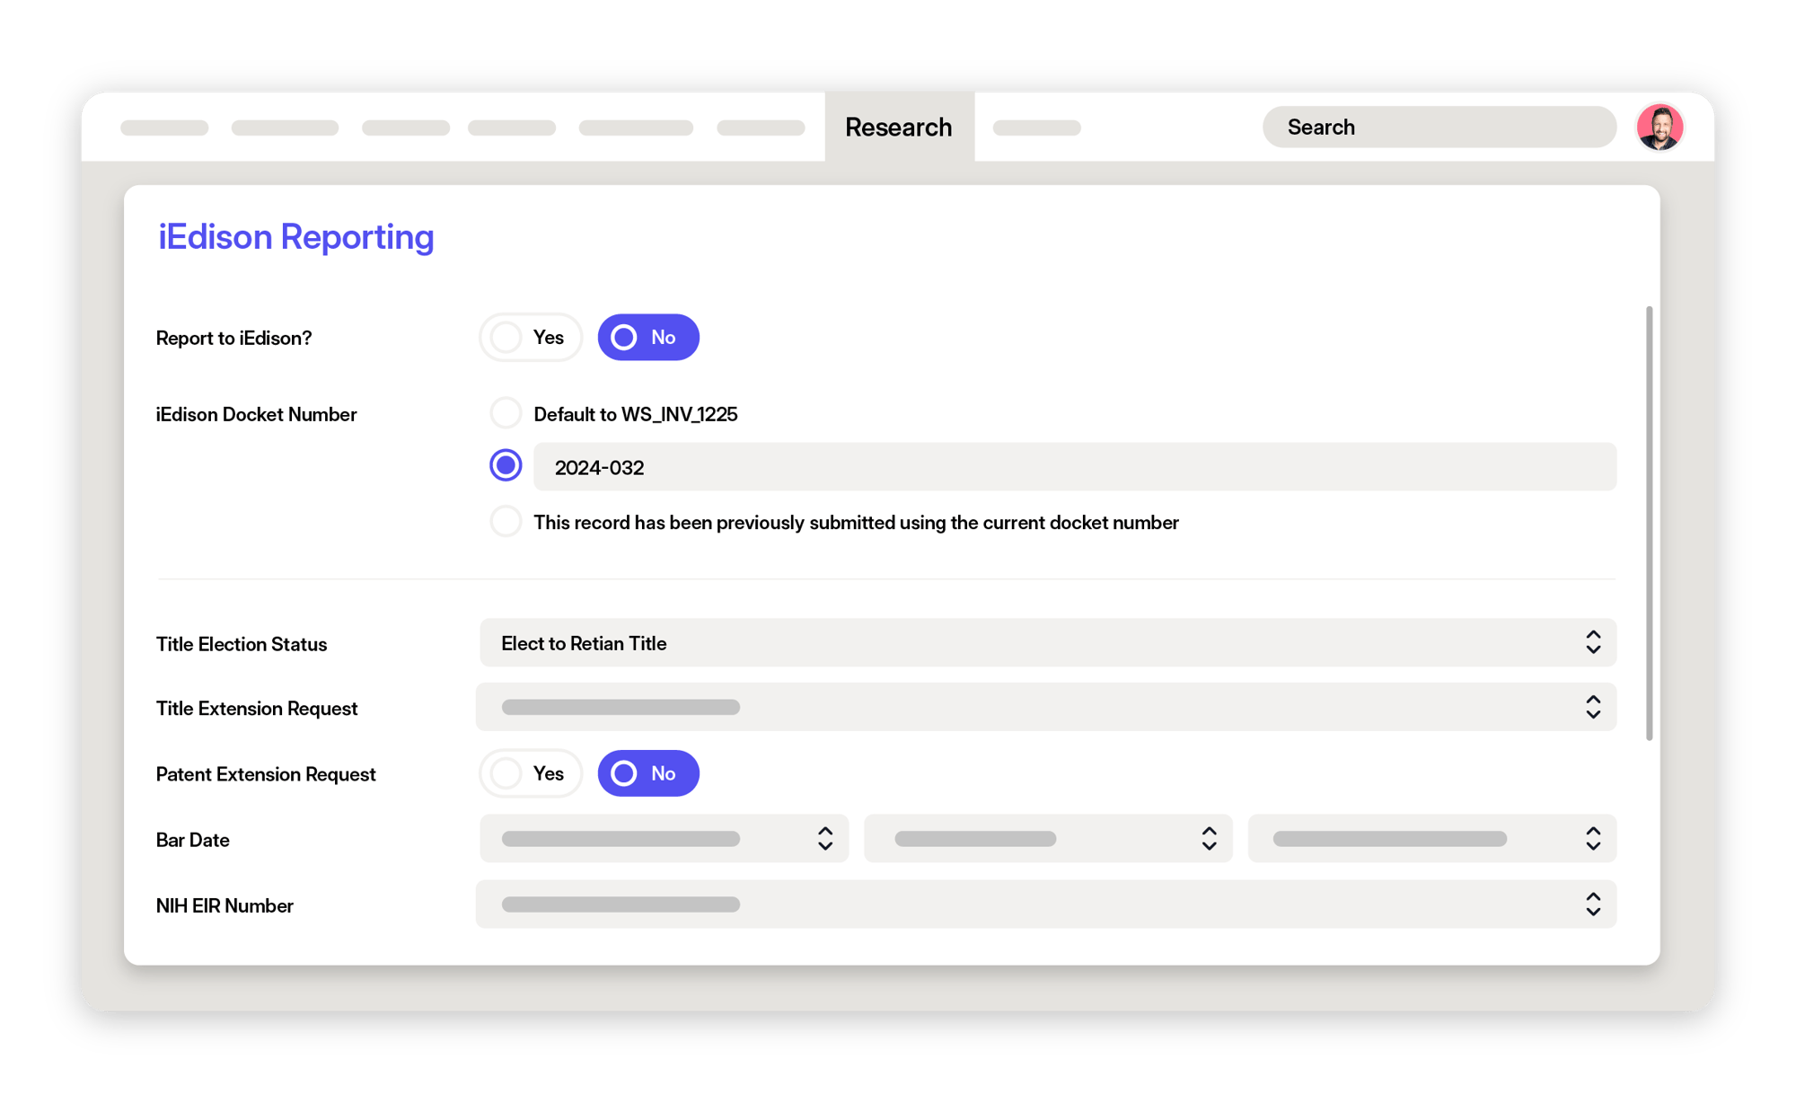Click the chevron icon on Title Election Status
The image size is (1796, 1103).
(x=1593, y=642)
